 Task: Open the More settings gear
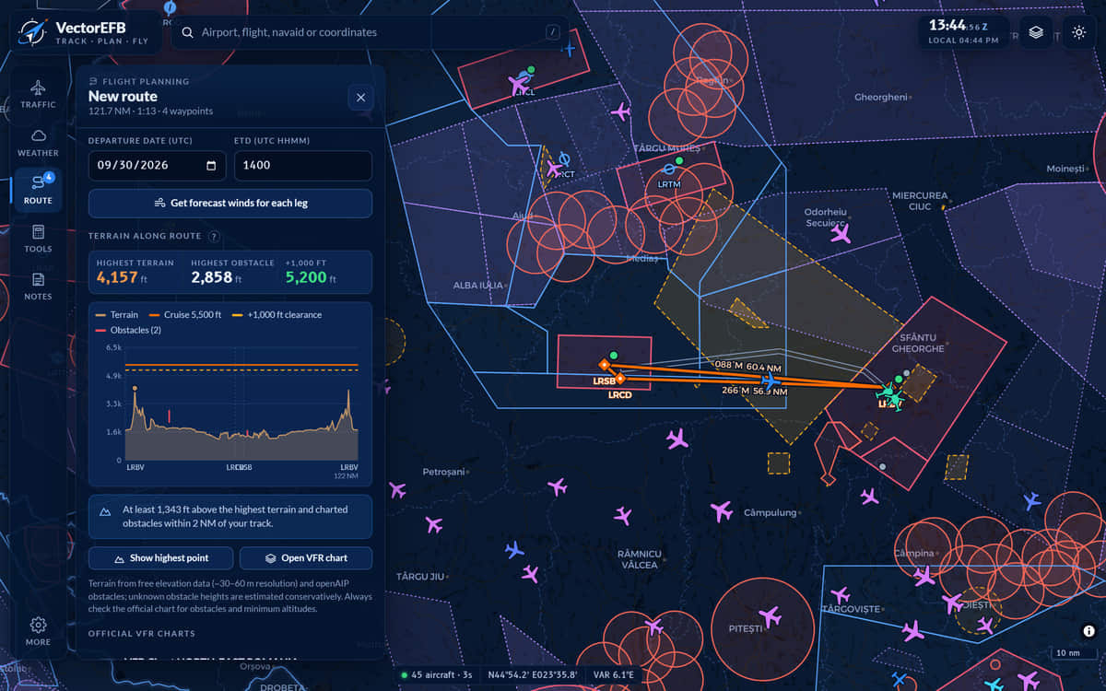(x=38, y=631)
